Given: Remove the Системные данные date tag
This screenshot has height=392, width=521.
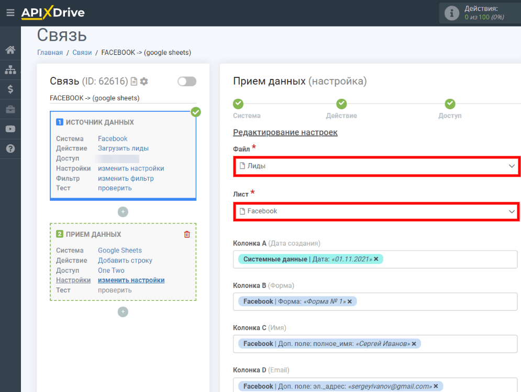Looking at the screenshot, I should coord(376,259).
